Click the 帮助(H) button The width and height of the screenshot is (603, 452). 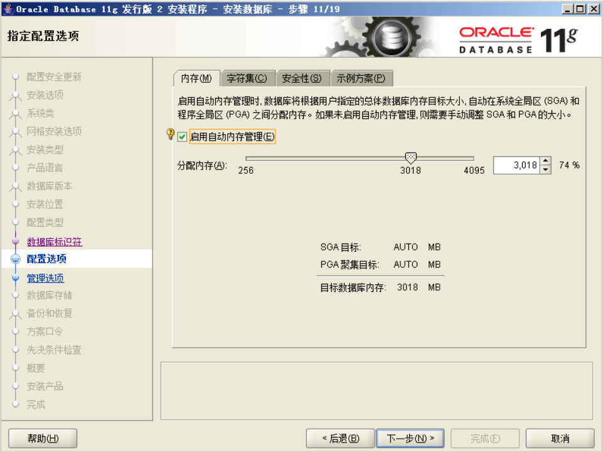[x=43, y=438]
